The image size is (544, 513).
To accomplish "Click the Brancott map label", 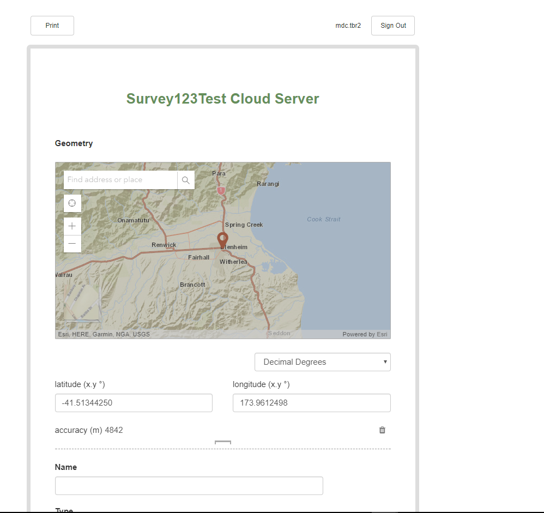I will pyautogui.click(x=192, y=285).
